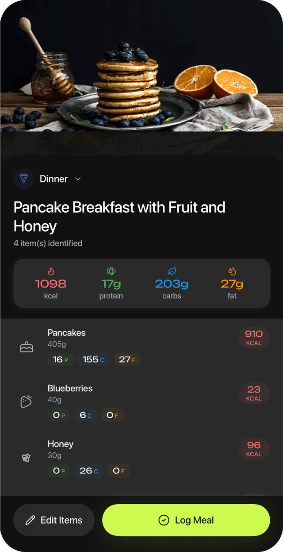
Task: Select the 155 C carbs chip under Pancakes
Action: (x=93, y=359)
